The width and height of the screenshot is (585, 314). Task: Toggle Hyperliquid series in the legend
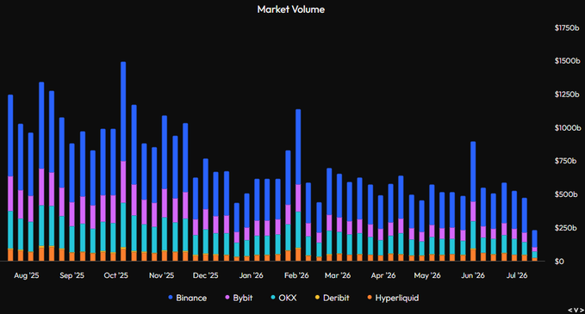pos(393,298)
